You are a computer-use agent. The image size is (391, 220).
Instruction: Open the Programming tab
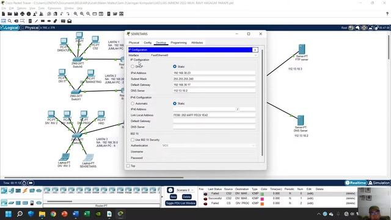tap(178, 43)
